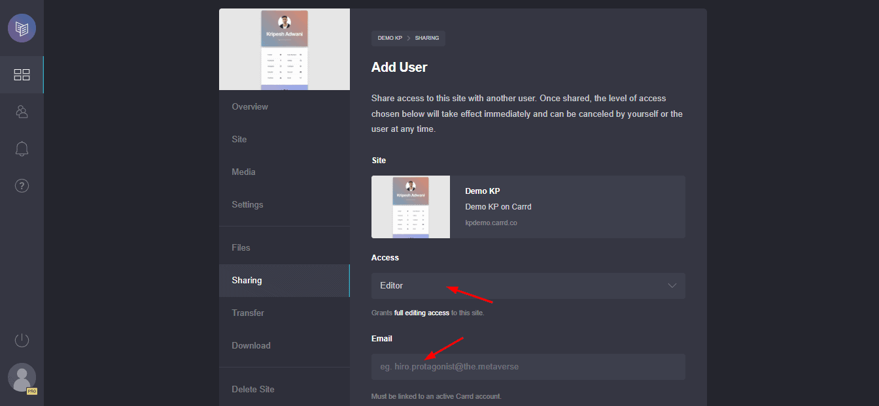Focus the Email input field
This screenshot has height=406, width=879.
pyautogui.click(x=528, y=367)
